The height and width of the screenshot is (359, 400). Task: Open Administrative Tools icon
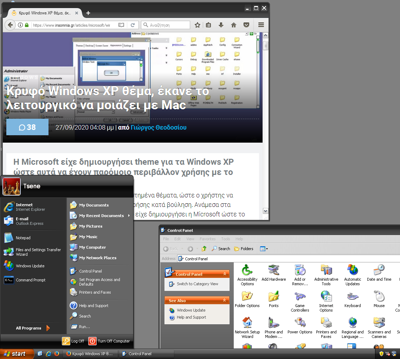coord(326,275)
